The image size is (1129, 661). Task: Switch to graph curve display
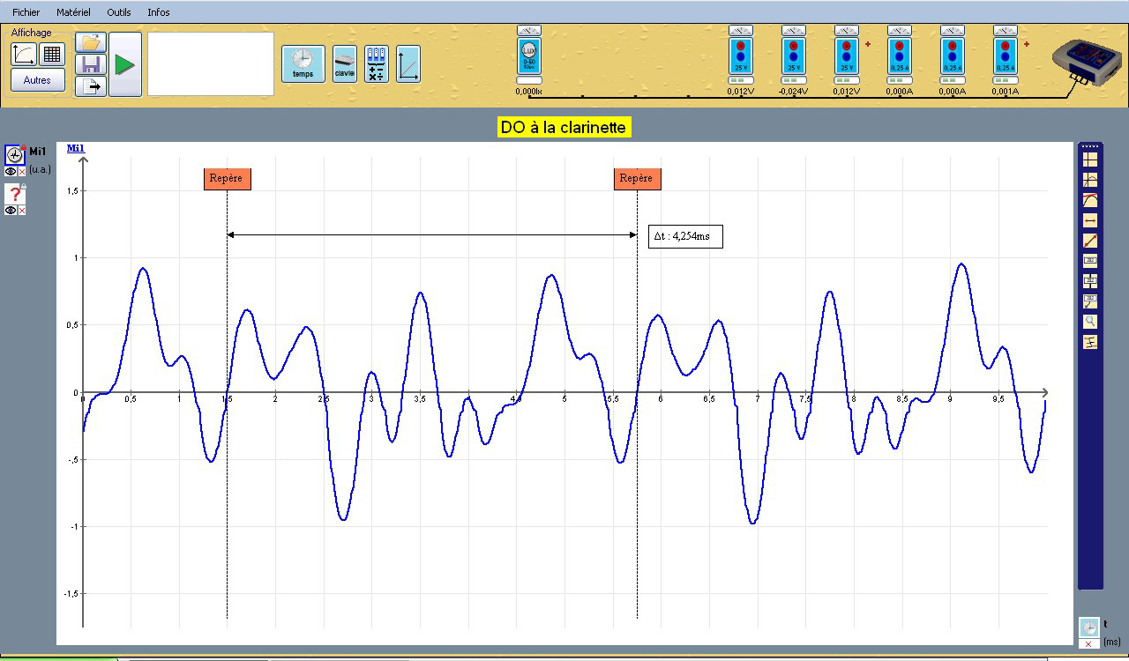click(x=24, y=55)
